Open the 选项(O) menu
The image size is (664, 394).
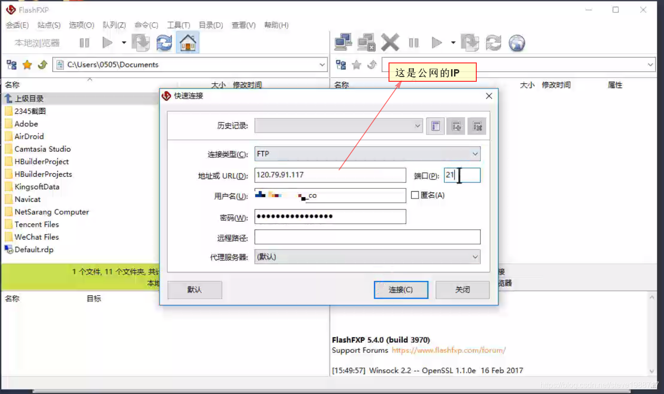[81, 25]
